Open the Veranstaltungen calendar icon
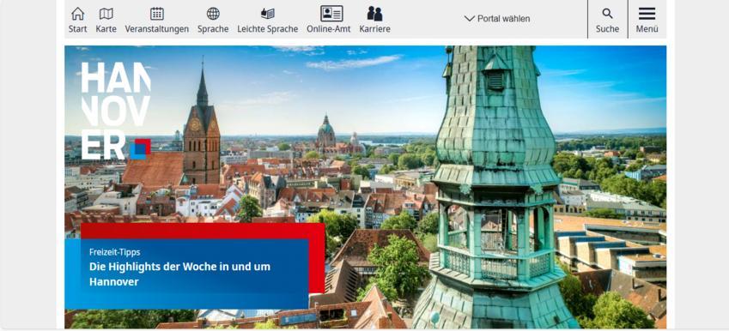 156,14
